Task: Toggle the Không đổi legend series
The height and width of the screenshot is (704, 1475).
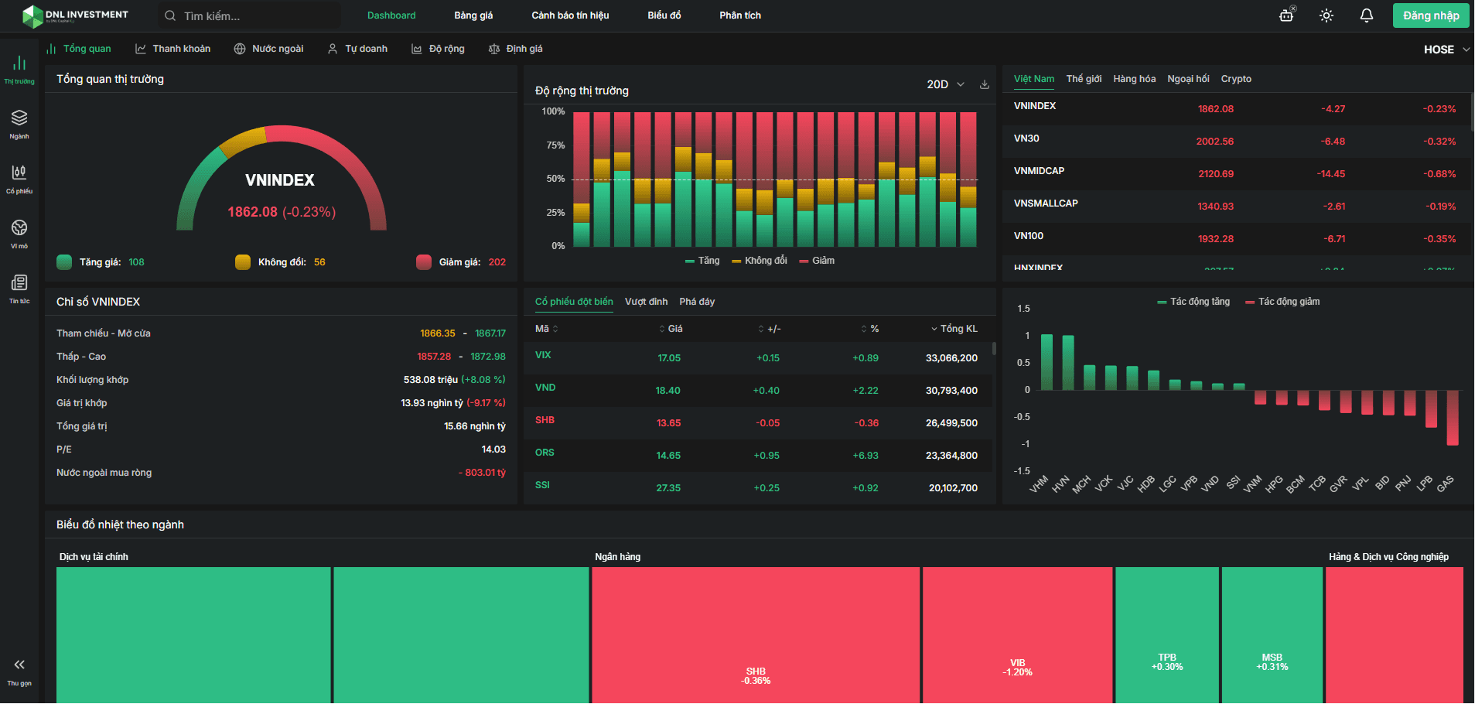Action: [x=760, y=261]
